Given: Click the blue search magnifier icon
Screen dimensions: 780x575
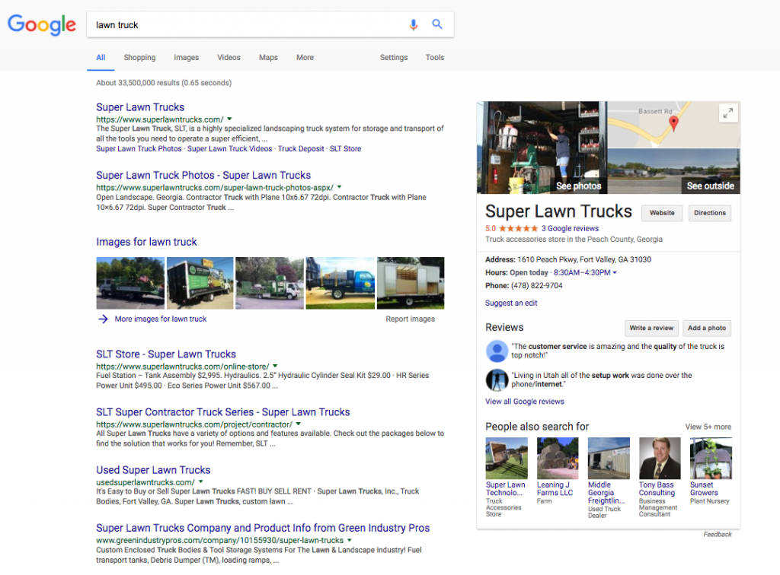Looking at the screenshot, I should tap(437, 24).
